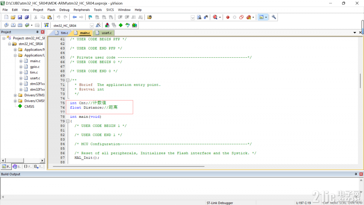Click the editor horizontal scrollbar

pos(128,166)
